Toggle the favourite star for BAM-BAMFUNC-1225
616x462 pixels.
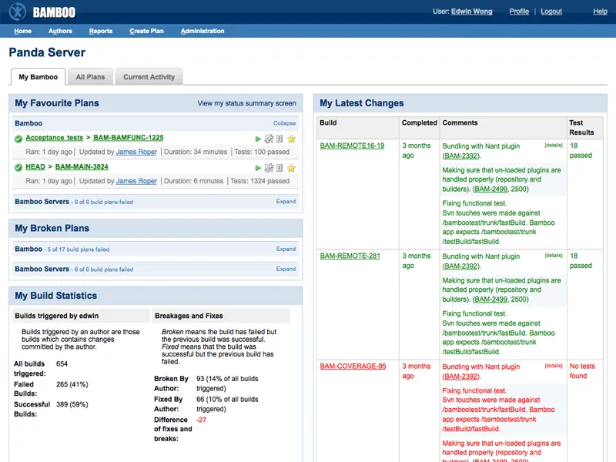click(x=291, y=139)
